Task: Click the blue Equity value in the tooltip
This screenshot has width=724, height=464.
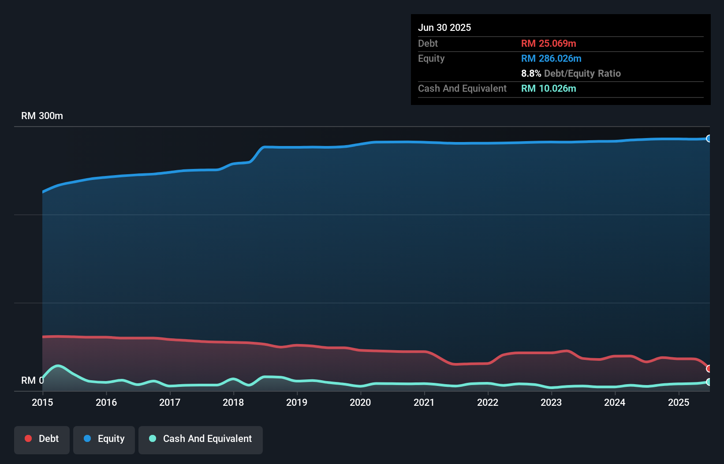Action: click(x=551, y=58)
